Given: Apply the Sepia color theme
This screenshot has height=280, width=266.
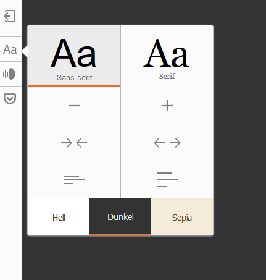Looking at the screenshot, I should coord(182,217).
